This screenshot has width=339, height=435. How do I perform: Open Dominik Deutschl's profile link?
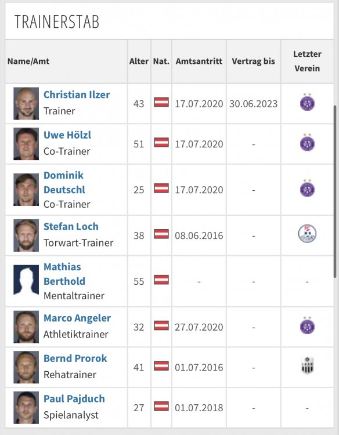point(64,183)
